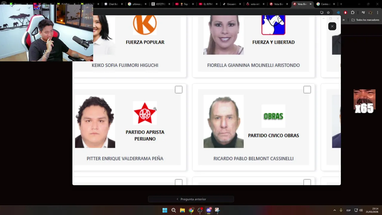Viewport: 382px width, 215px height.
Task: Close the active Vota Bien tab
Action: [x=310, y=4]
